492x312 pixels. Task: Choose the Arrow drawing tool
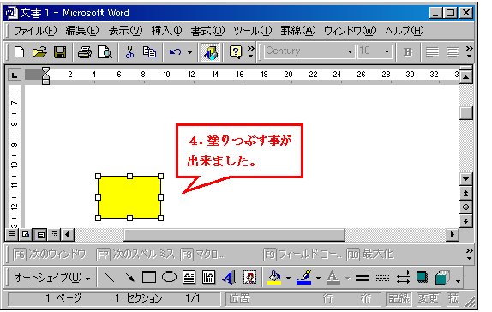click(129, 277)
